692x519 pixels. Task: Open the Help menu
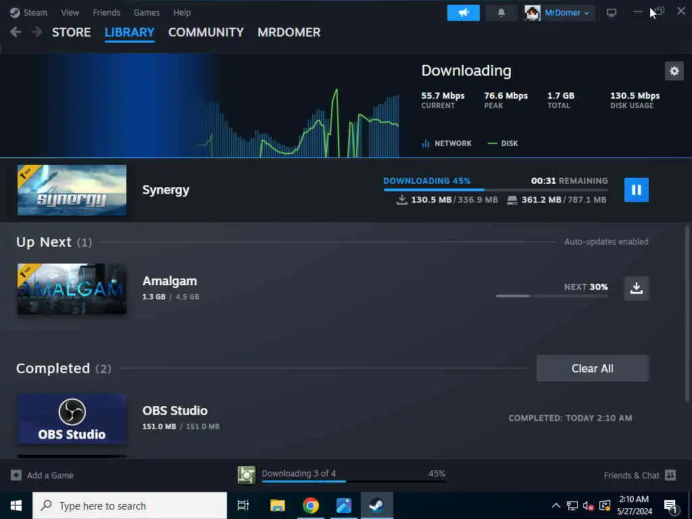tap(182, 12)
